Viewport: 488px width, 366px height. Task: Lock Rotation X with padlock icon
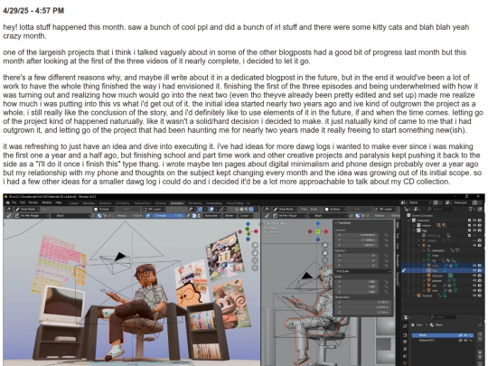(386, 256)
